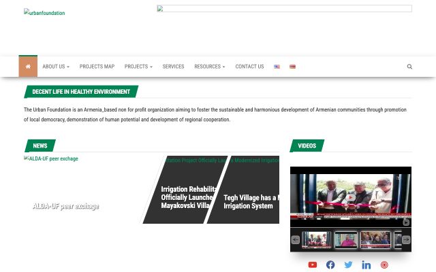
Task: Select the seated audience video thumbnail
Action: (375, 239)
